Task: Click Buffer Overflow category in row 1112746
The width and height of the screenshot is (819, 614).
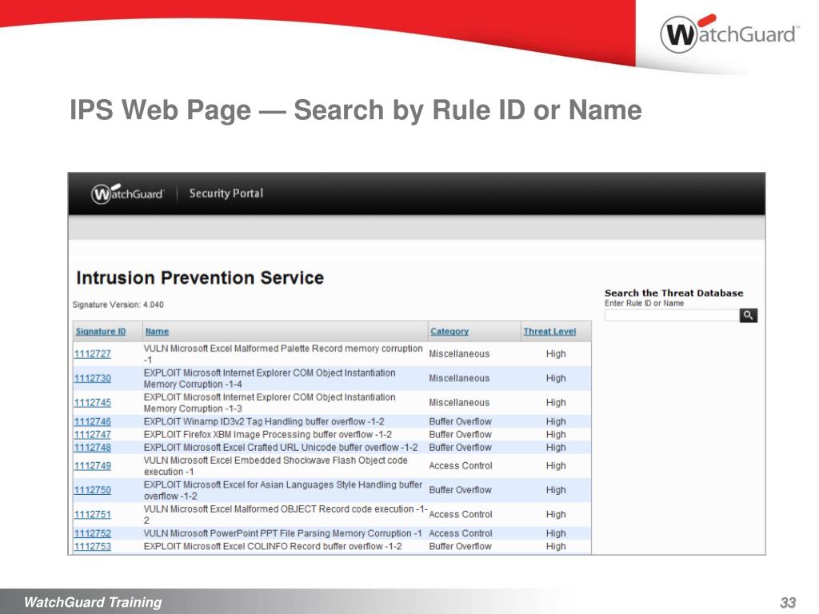Action: pyautogui.click(x=460, y=421)
